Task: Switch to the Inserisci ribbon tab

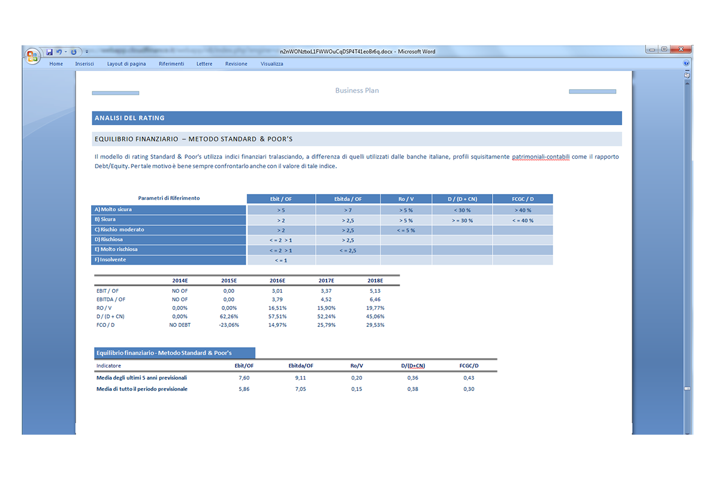Action: [85, 64]
